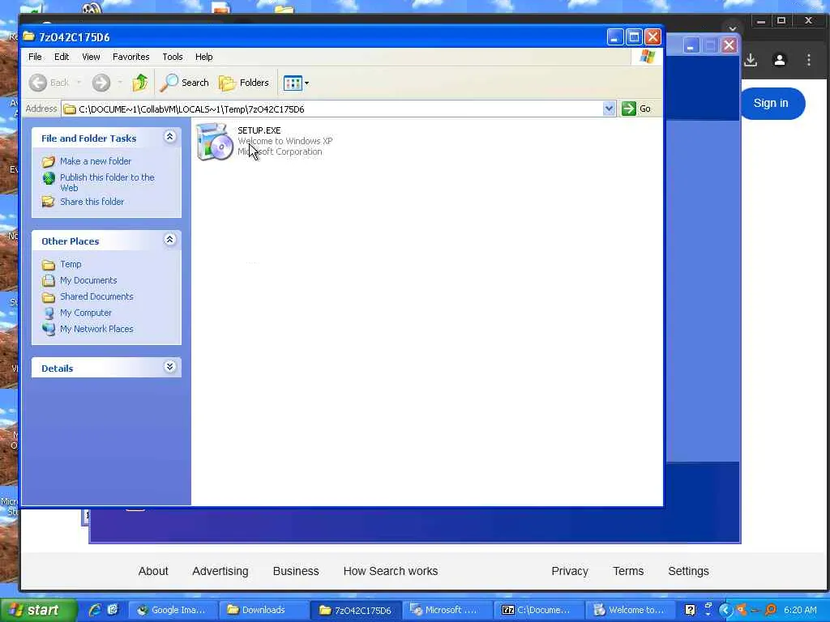The height and width of the screenshot is (622, 830).
Task: Open the Temp folder from Other Places
Action: 71,264
